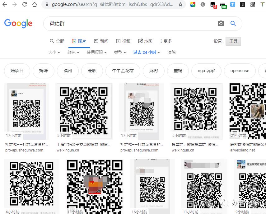Select the 赚项目 suggestion chip
The width and height of the screenshot is (266, 214).
17,71
